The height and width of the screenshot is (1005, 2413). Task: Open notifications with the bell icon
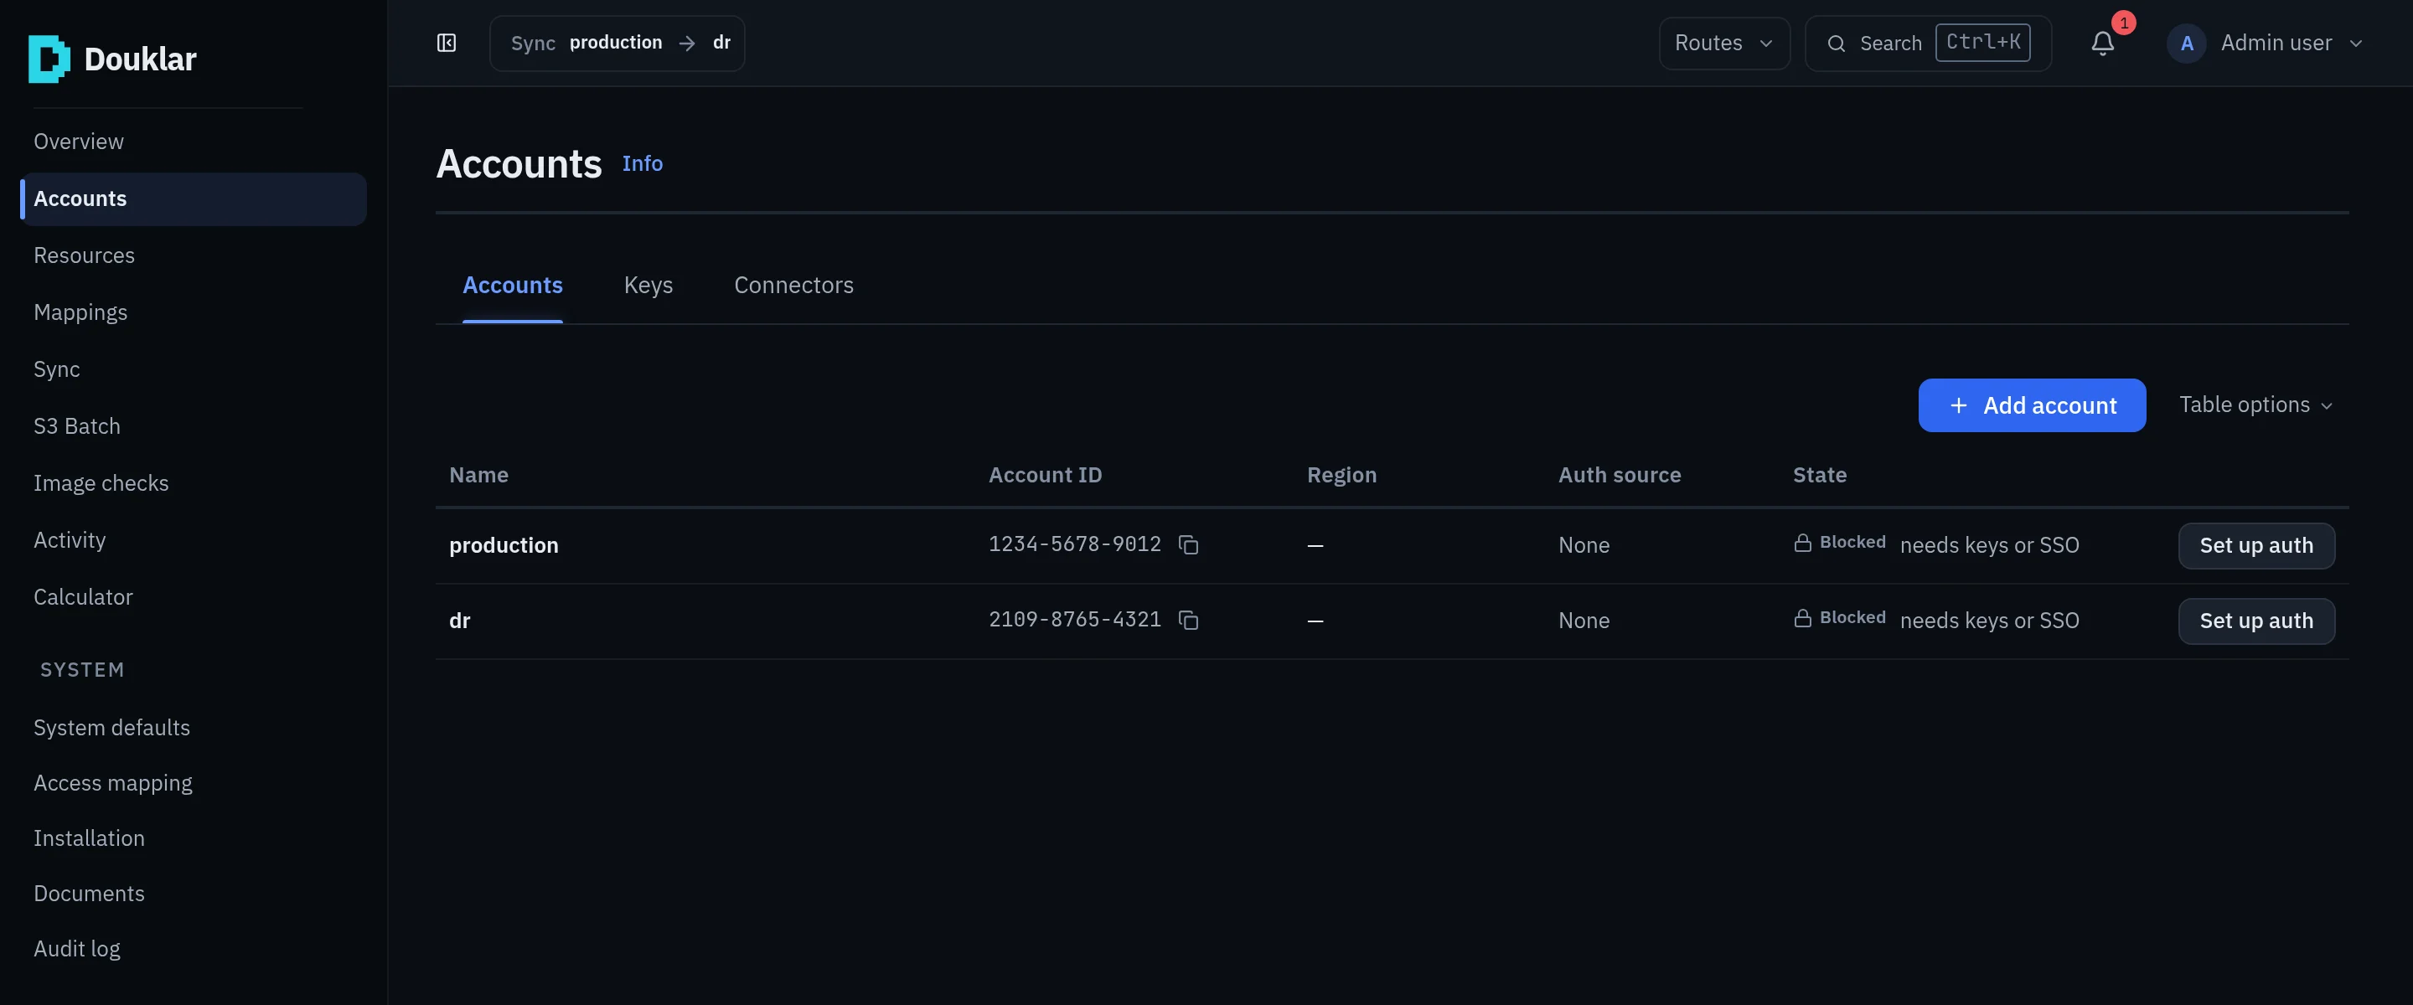point(2103,43)
